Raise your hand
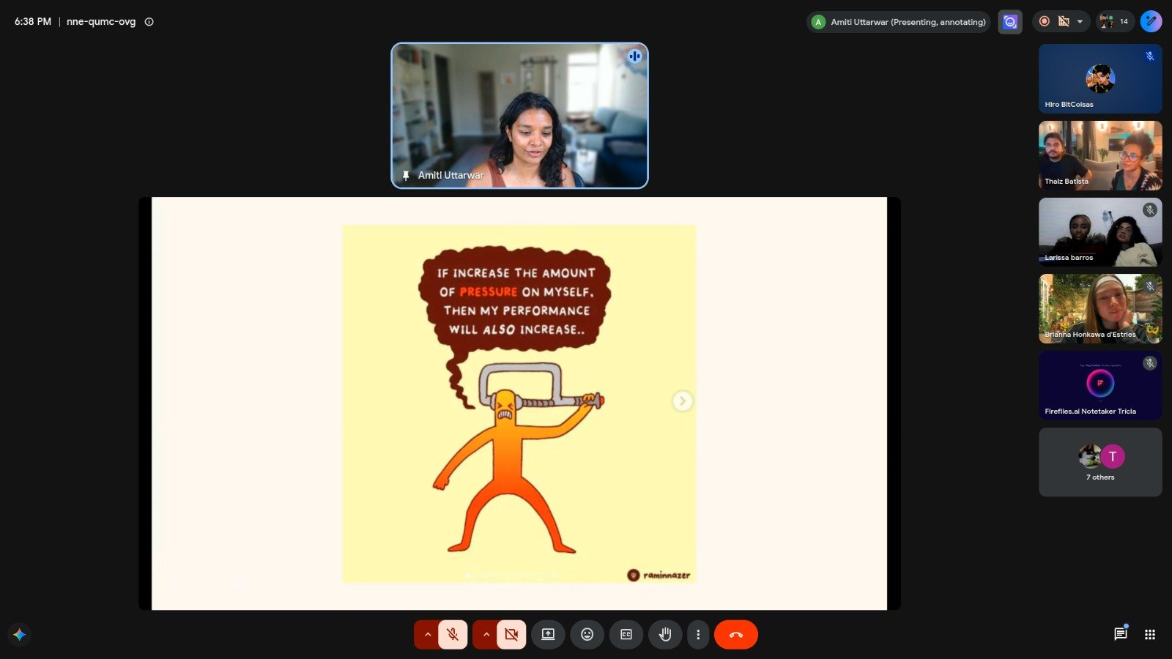Screen dimensions: 1172x659 pos(665,635)
